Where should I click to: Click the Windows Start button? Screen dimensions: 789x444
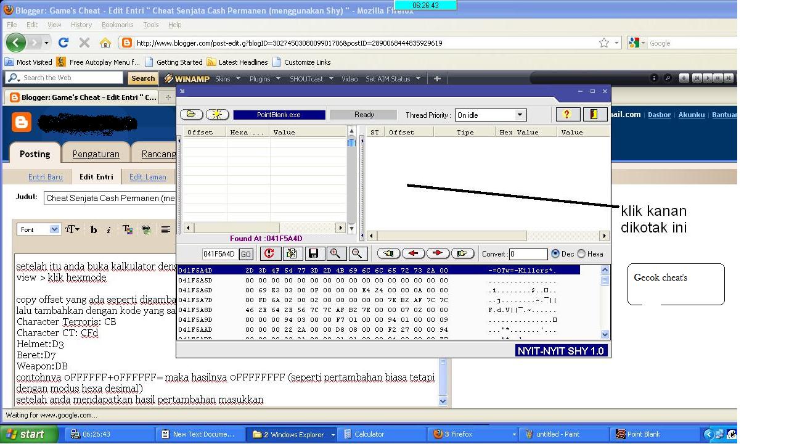click(30, 434)
